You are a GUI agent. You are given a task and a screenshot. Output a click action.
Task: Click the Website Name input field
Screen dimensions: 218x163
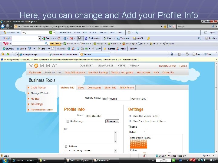click(119, 99)
